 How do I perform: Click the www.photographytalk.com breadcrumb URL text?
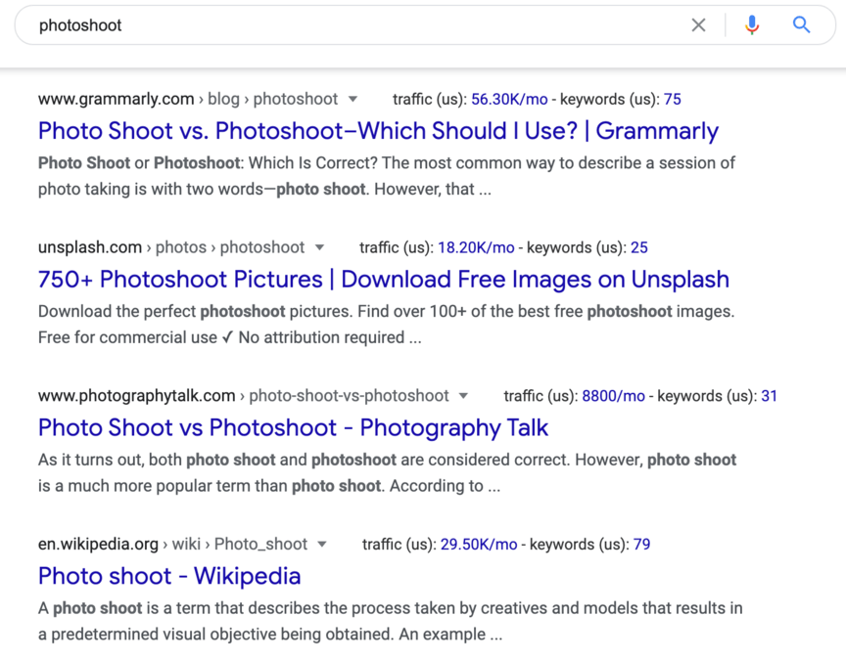(x=243, y=396)
